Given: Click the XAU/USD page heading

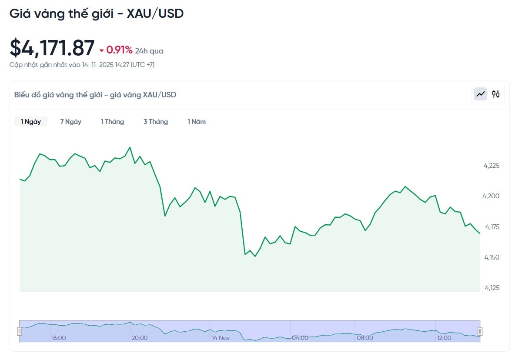Looking at the screenshot, I should click(97, 13).
